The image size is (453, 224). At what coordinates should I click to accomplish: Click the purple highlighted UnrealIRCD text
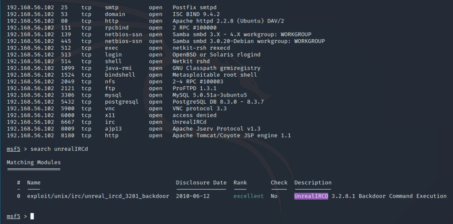tap(311, 196)
